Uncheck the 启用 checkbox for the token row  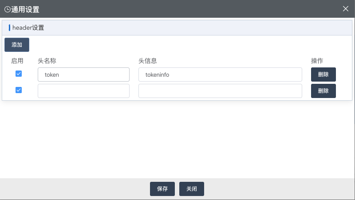19,74
